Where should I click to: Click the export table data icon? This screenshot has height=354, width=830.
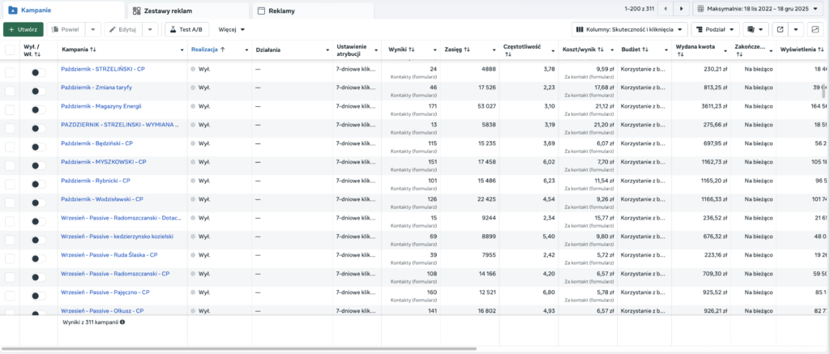coord(780,30)
